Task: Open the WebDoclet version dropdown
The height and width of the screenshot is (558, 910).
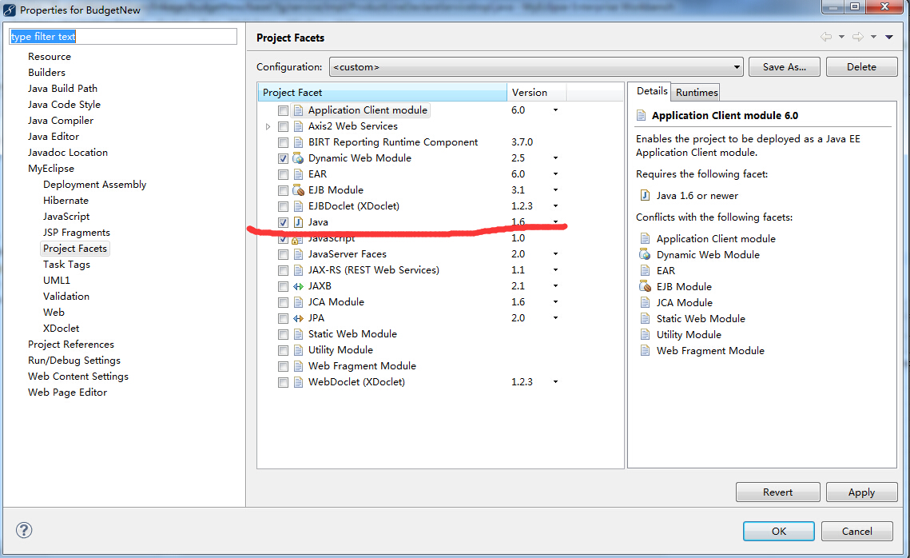Action: point(555,382)
